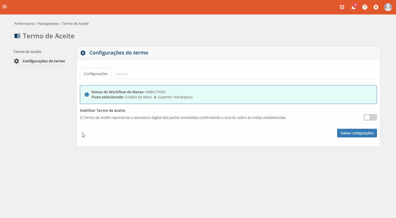
Task: Enable the Habilitar Termo de Aceite switch
Action: (370, 117)
